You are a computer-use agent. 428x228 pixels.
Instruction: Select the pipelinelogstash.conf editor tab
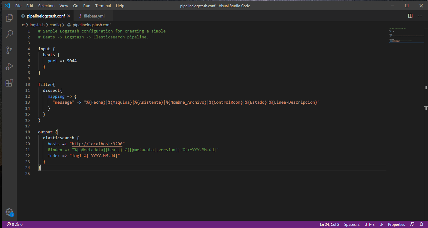46,16
